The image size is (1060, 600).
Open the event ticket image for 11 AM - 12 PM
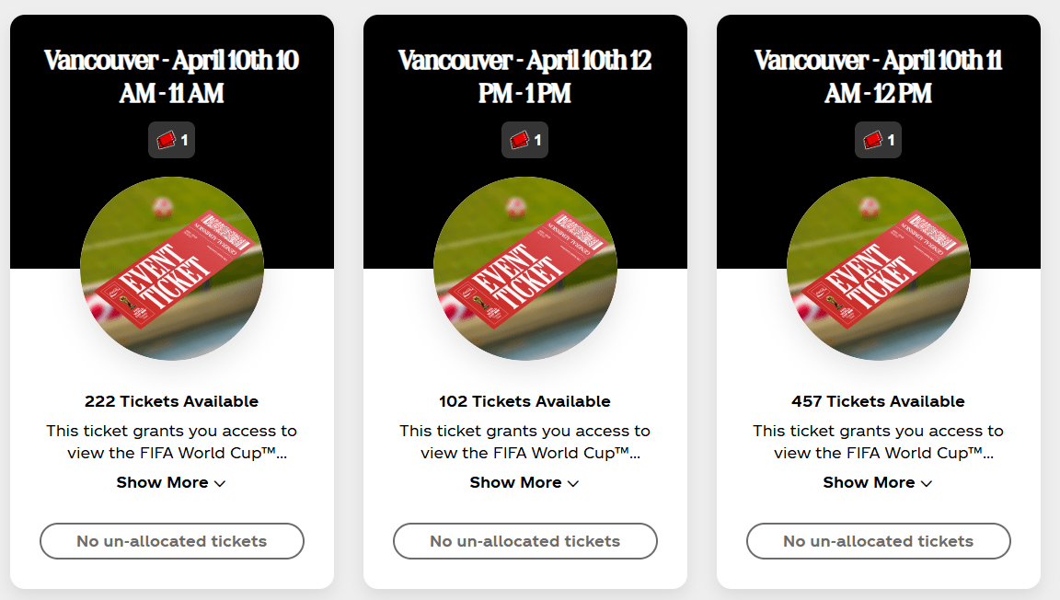(879, 269)
